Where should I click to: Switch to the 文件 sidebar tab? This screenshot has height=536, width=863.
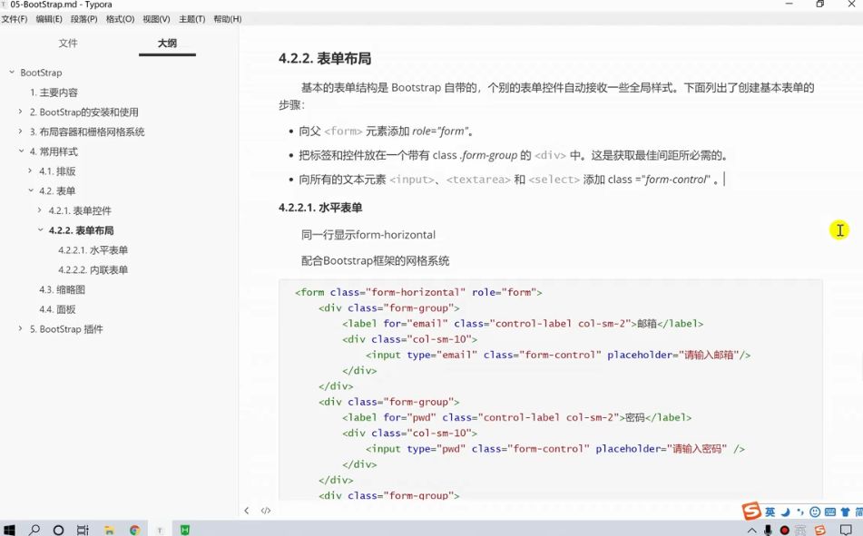click(x=68, y=44)
